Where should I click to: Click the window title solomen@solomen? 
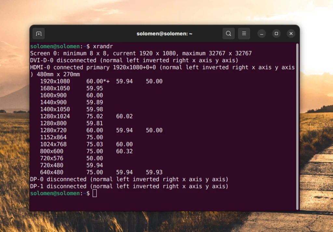164,33
